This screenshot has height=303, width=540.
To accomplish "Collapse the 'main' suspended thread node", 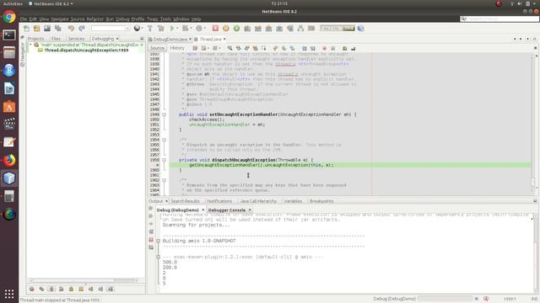I will [30, 45].
